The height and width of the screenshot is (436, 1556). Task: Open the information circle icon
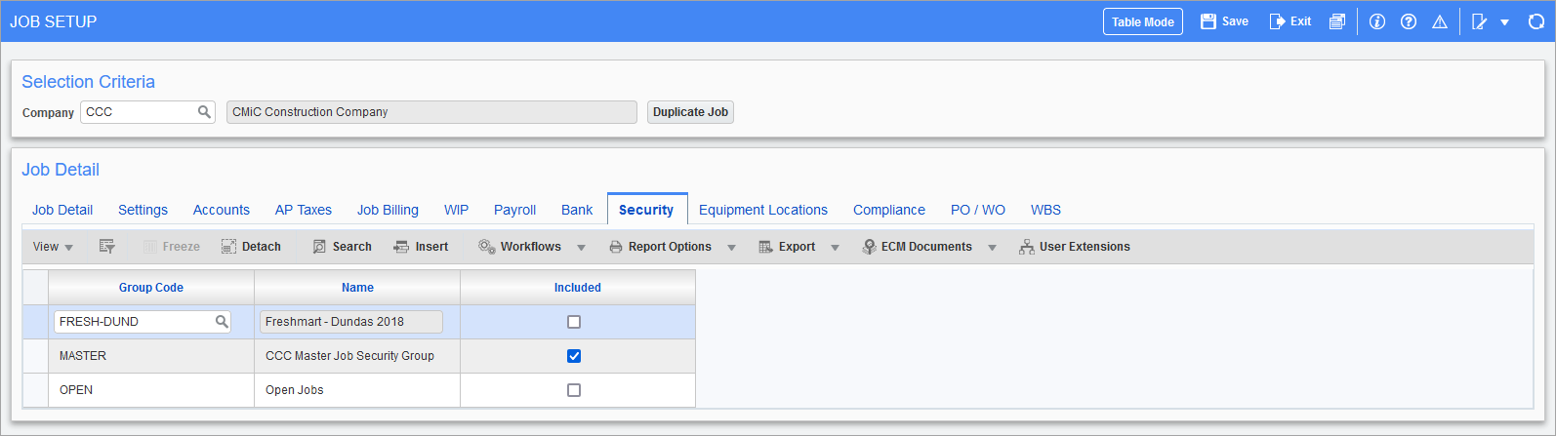pyautogui.click(x=1377, y=21)
